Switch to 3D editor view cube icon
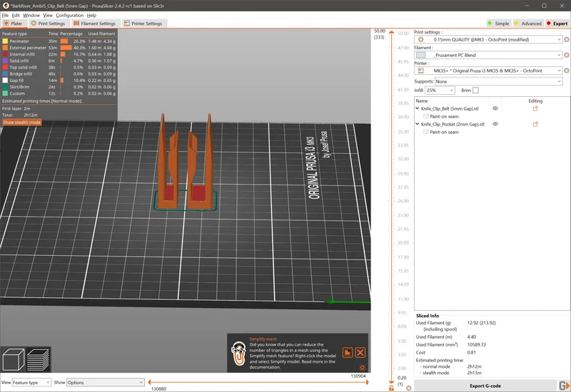Viewport: 571px width, 392px height. 13,359
